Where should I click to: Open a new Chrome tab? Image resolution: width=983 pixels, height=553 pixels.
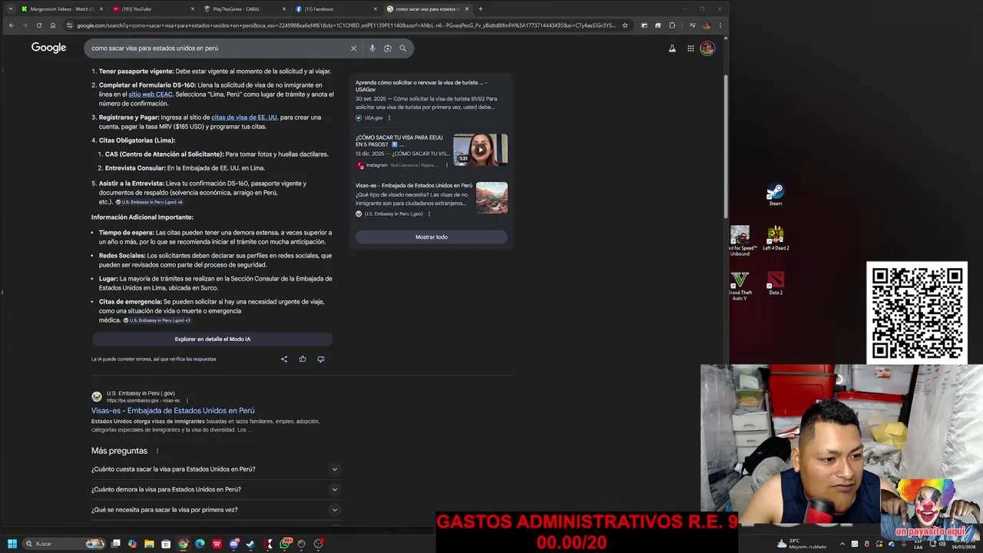481,9
